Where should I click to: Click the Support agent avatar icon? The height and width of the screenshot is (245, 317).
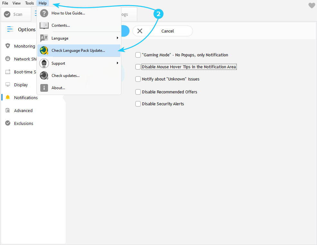point(44,63)
